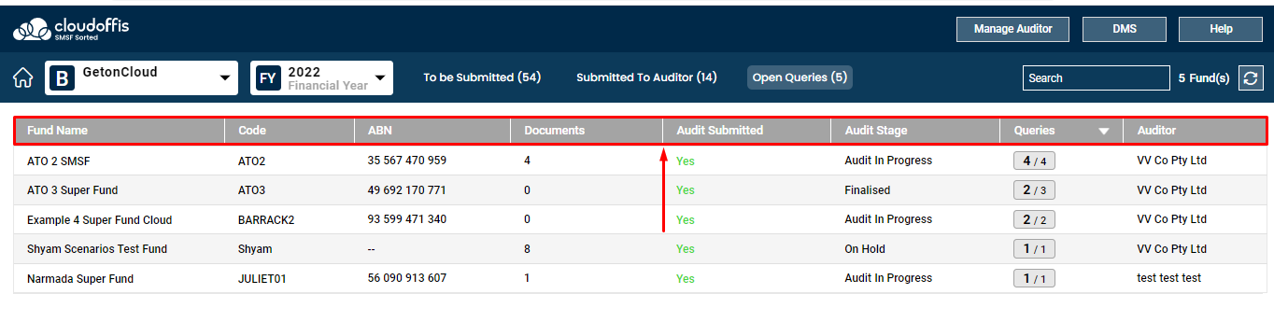The height and width of the screenshot is (336, 1274).
Task: Click the cloudoffis logo
Action: pyautogui.click(x=71, y=30)
